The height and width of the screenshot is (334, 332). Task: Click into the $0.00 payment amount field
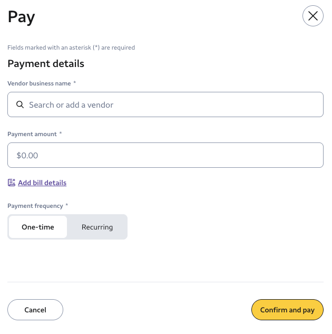pos(165,155)
